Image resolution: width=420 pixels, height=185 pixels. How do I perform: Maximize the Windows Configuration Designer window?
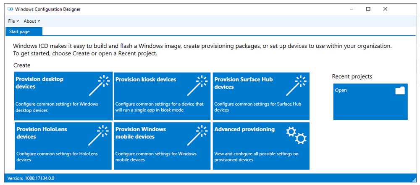point(368,9)
